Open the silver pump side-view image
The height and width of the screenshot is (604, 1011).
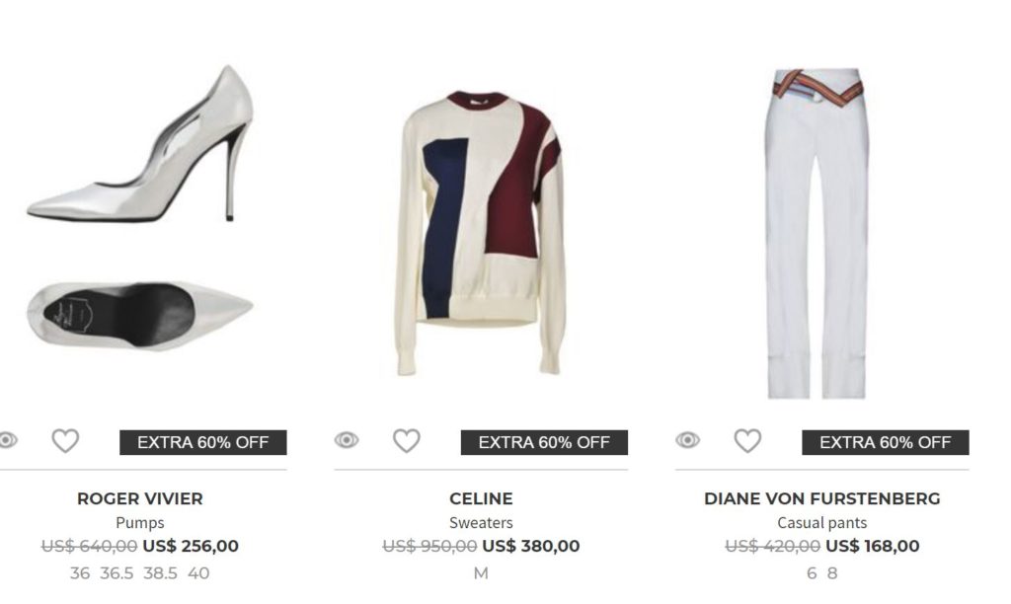[140, 145]
